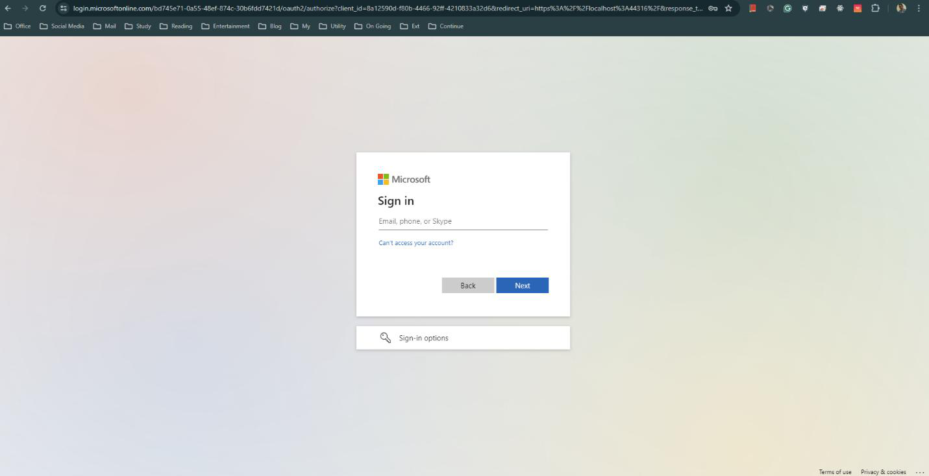Open the Extensions puzzle-piece menu
The image size is (929, 476).
tap(875, 8)
